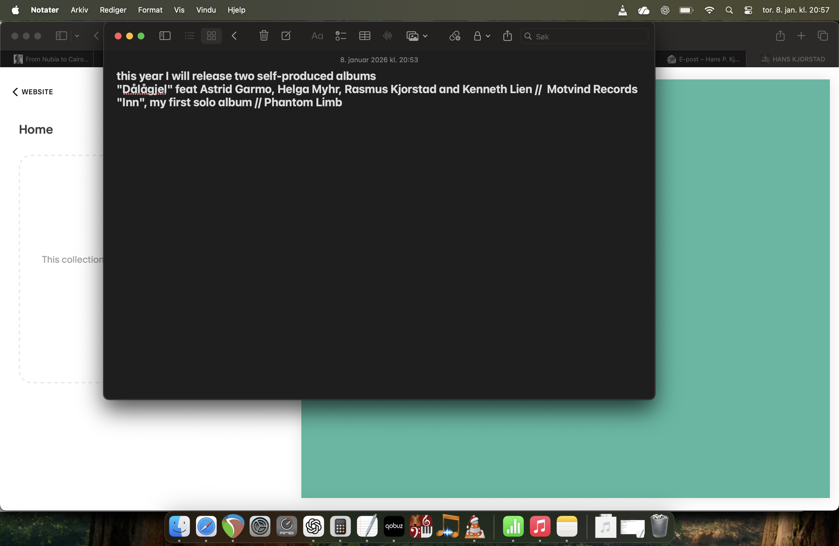
Task: Open the Format menu
Action: (150, 10)
